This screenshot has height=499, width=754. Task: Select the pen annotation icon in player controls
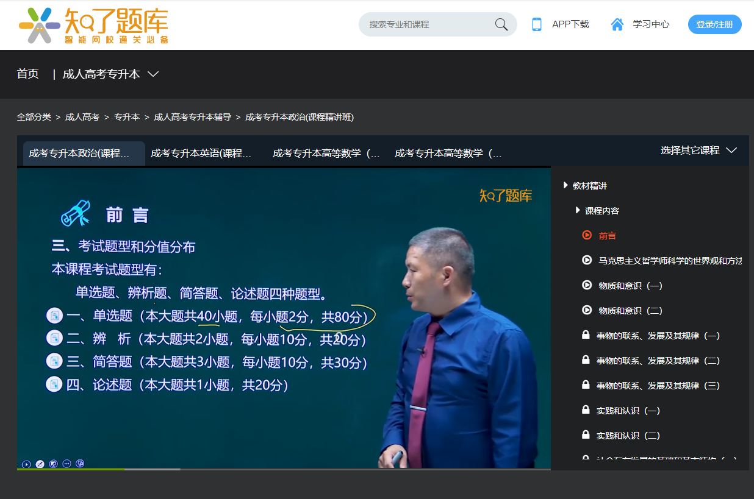pyautogui.click(x=39, y=464)
